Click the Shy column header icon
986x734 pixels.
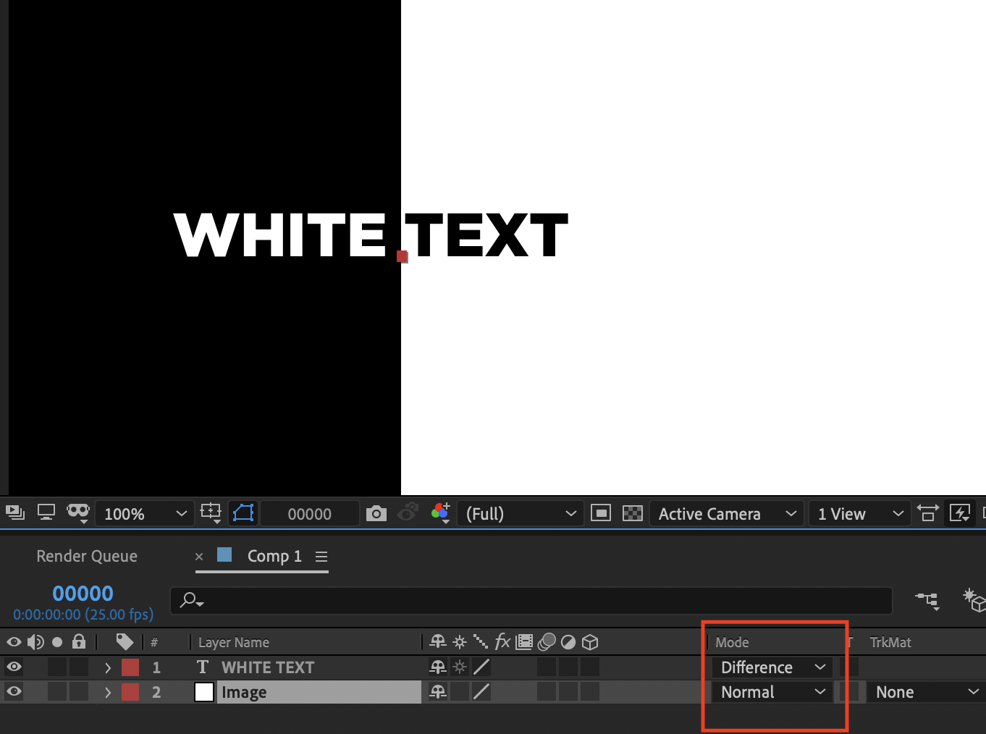438,641
